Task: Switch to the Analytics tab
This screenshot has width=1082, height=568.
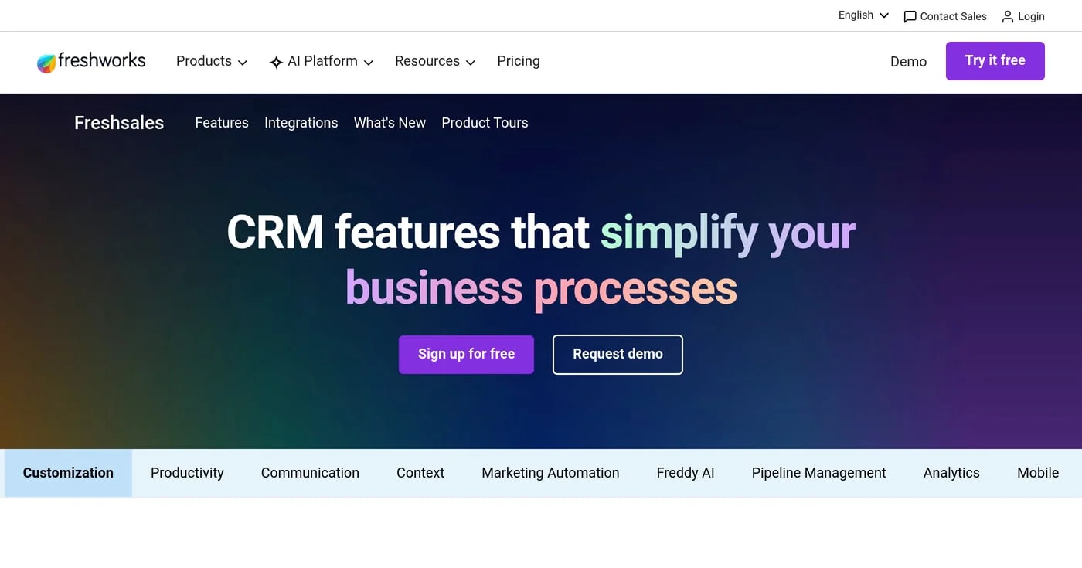Action: click(951, 473)
